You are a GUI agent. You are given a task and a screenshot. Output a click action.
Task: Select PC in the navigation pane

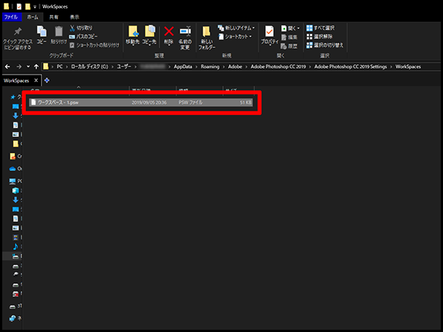tap(18, 180)
